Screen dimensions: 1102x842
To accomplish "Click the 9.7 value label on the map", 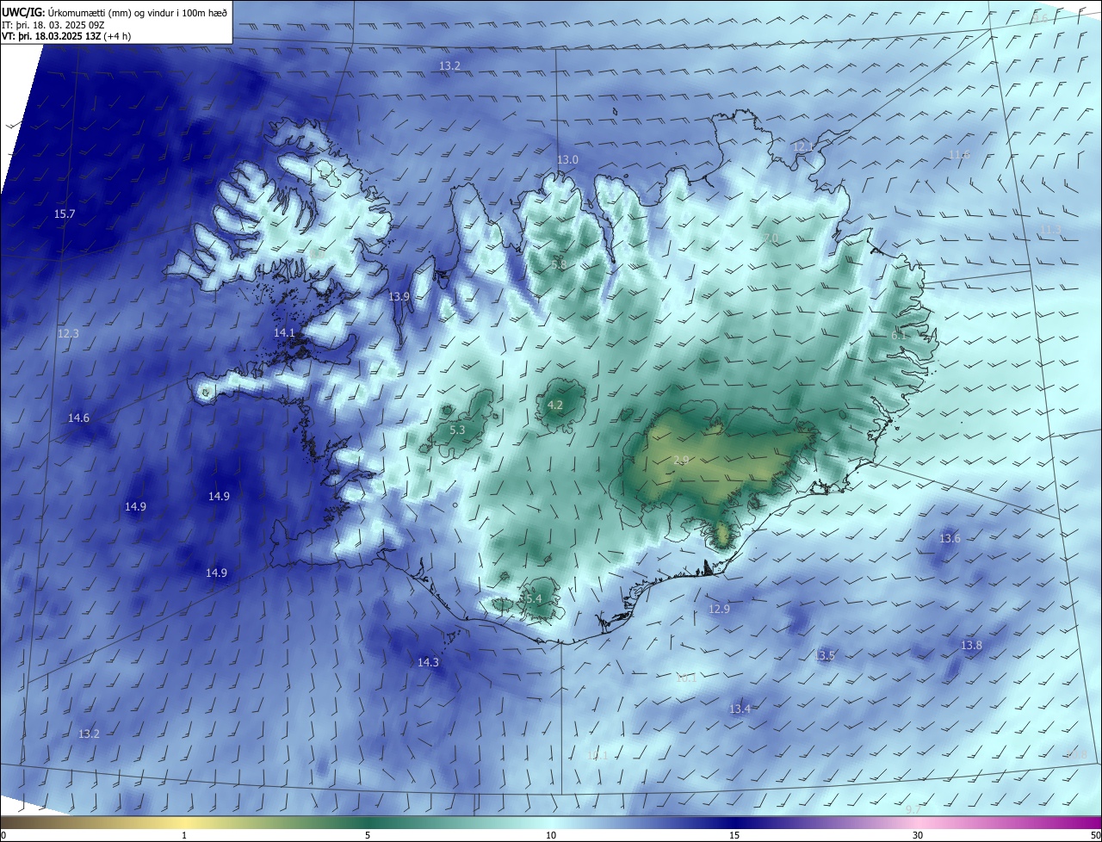I will pos(913,809).
